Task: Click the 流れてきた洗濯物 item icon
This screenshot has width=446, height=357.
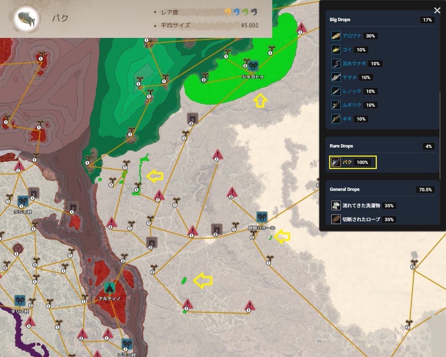Action: pyautogui.click(x=336, y=206)
